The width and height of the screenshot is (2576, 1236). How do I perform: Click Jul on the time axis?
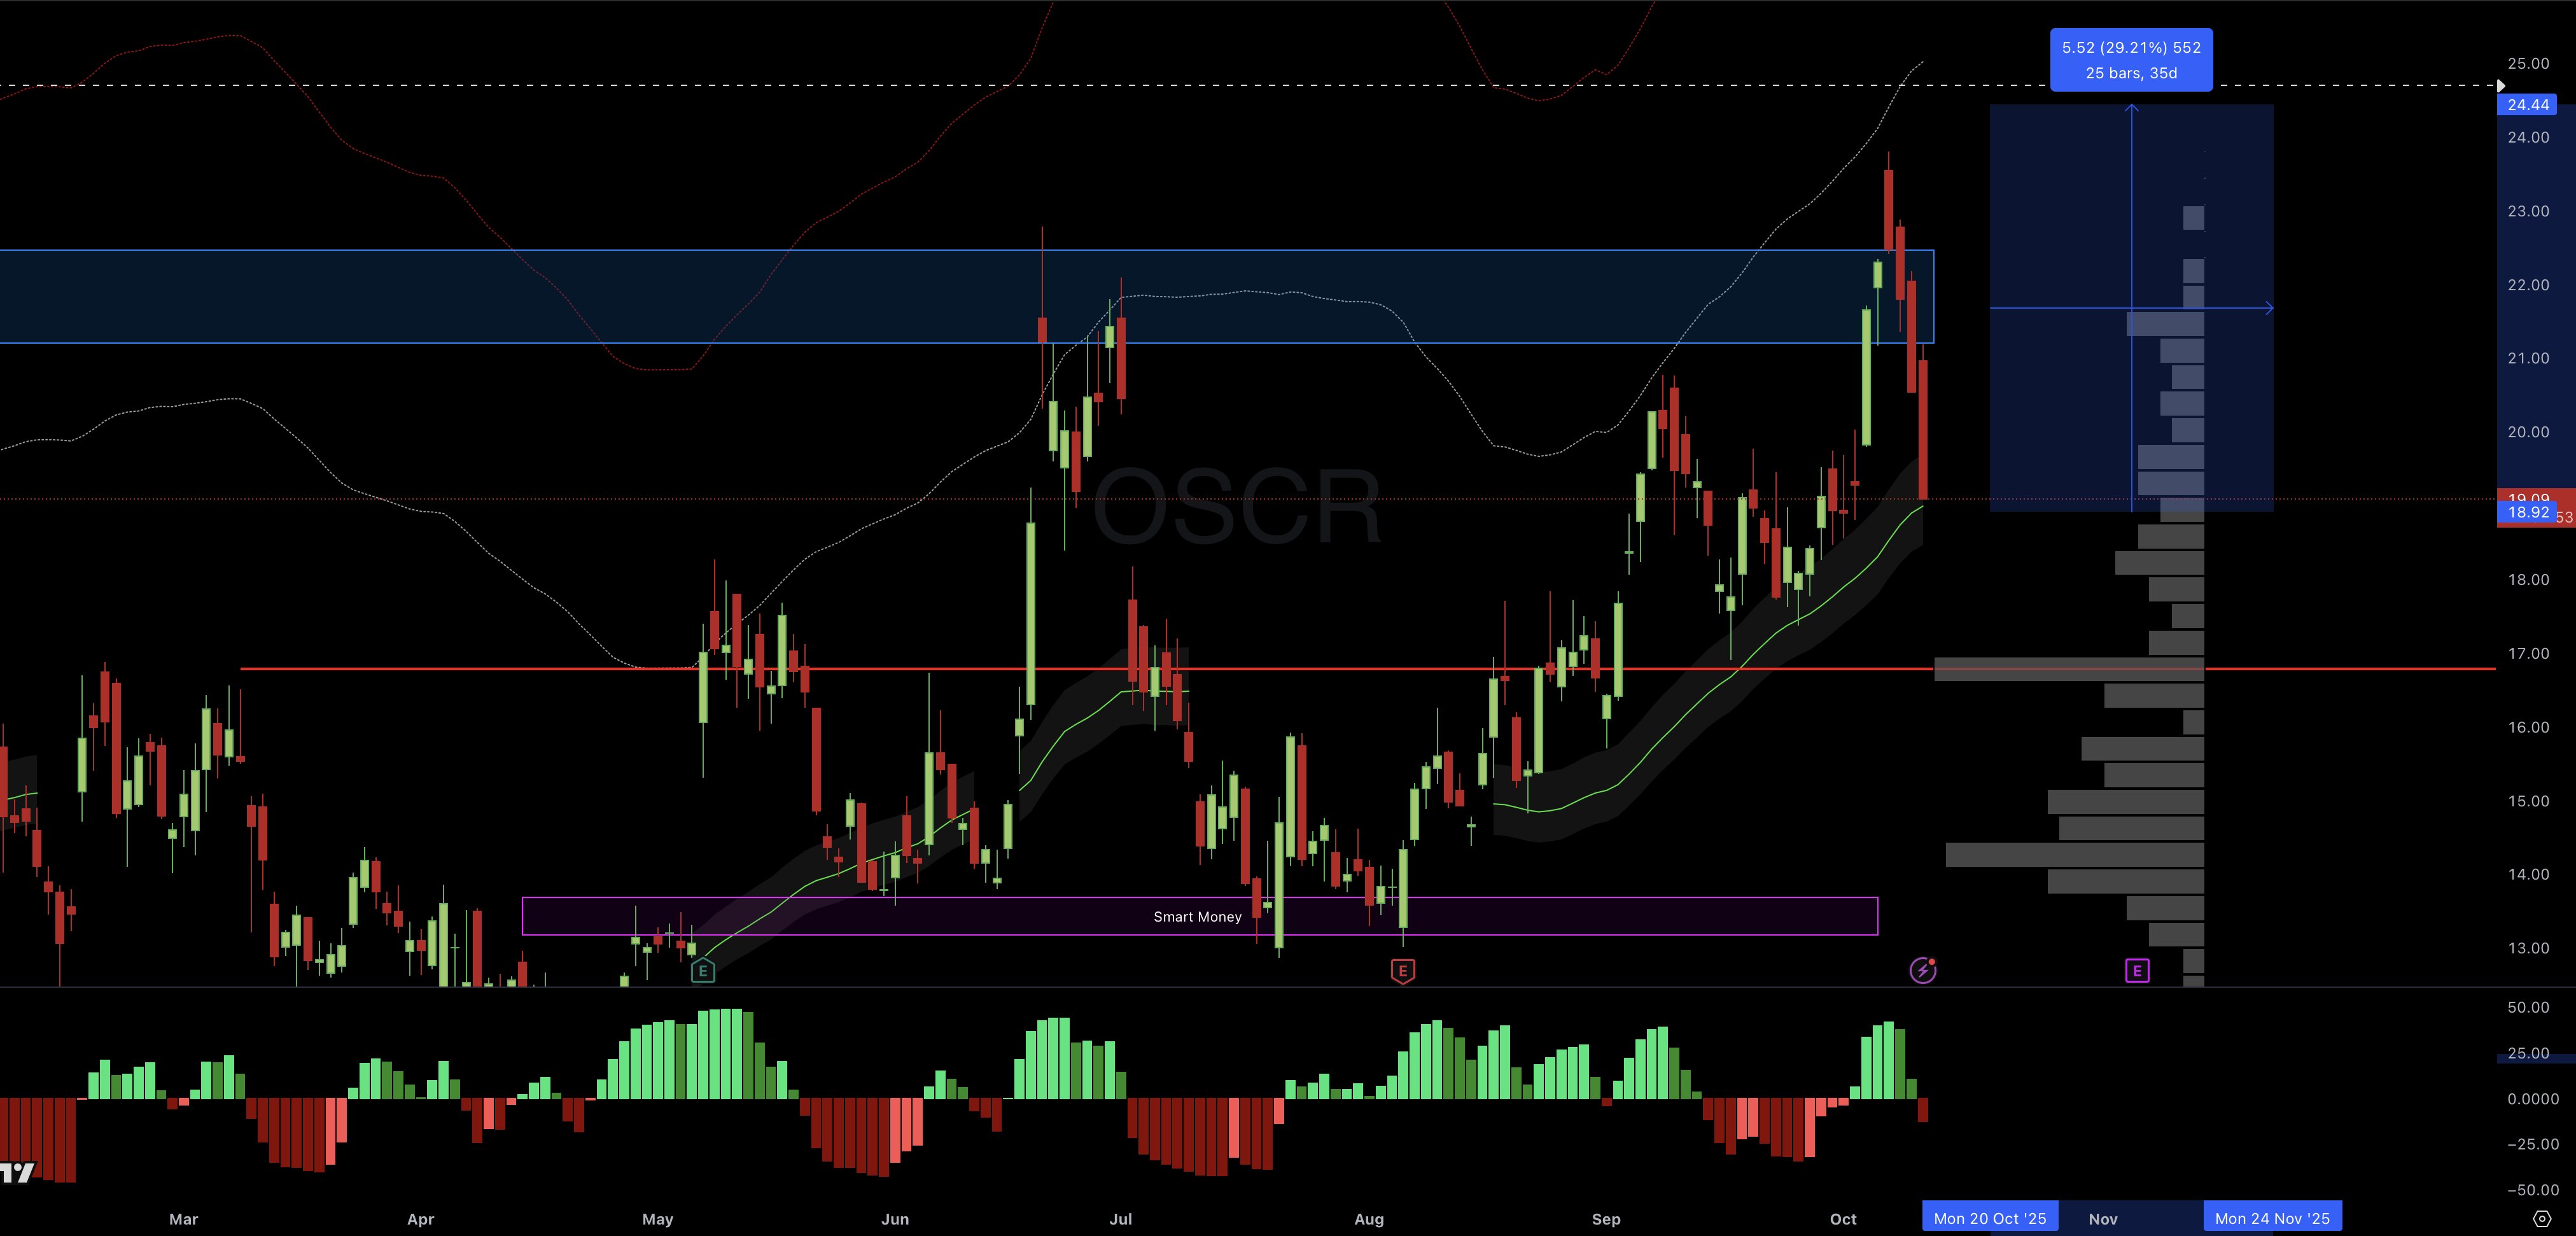(x=1121, y=1219)
